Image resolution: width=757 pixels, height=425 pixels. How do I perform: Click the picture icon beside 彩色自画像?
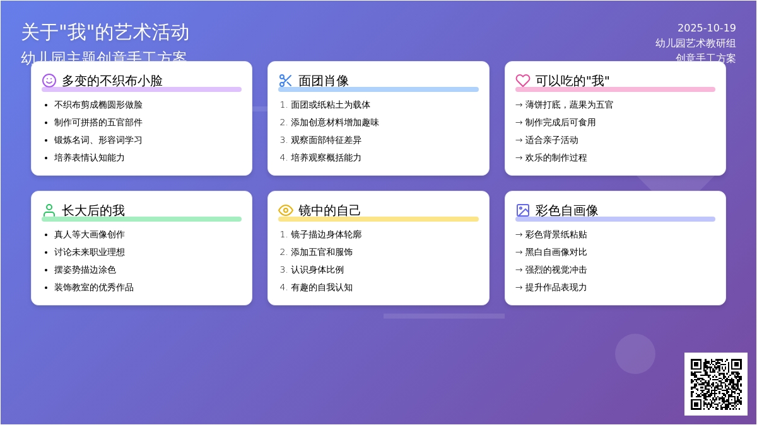pyautogui.click(x=523, y=210)
